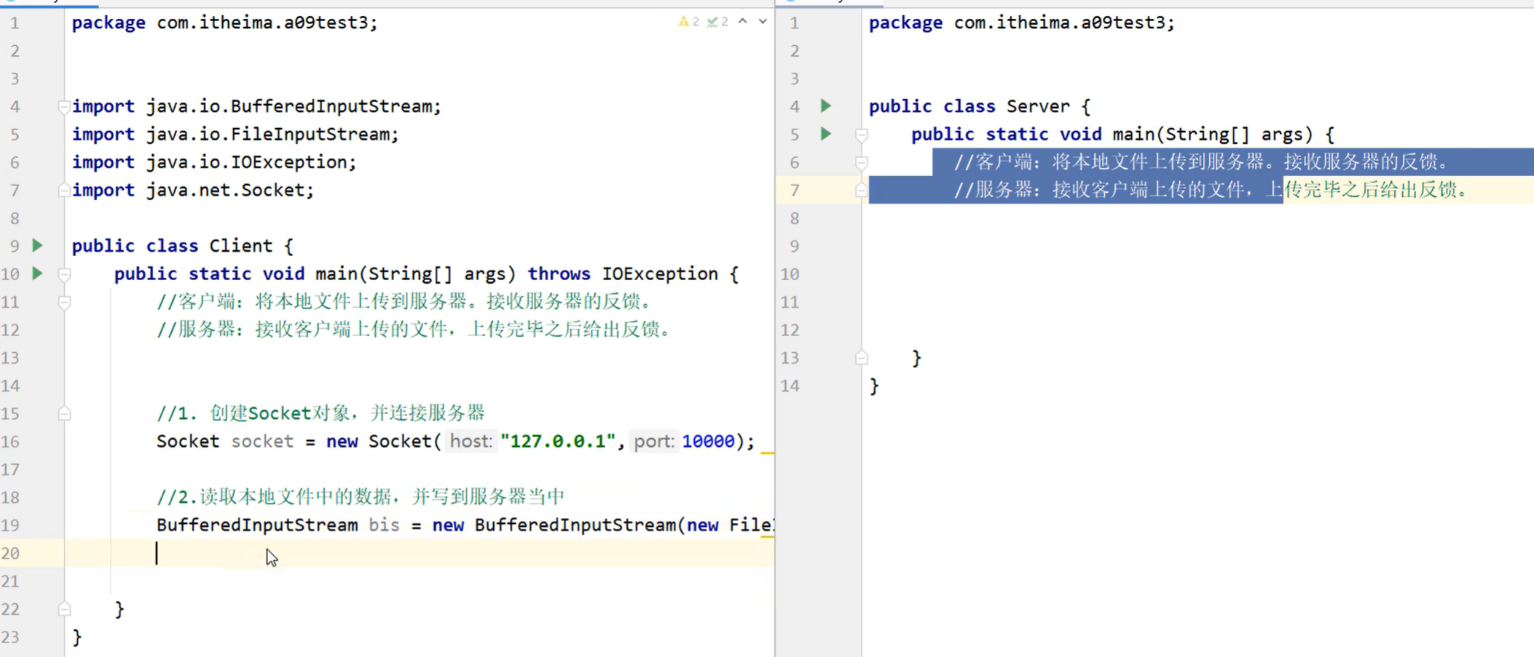Click the run arrow next to Client class
The height and width of the screenshot is (657, 1534).
click(37, 246)
